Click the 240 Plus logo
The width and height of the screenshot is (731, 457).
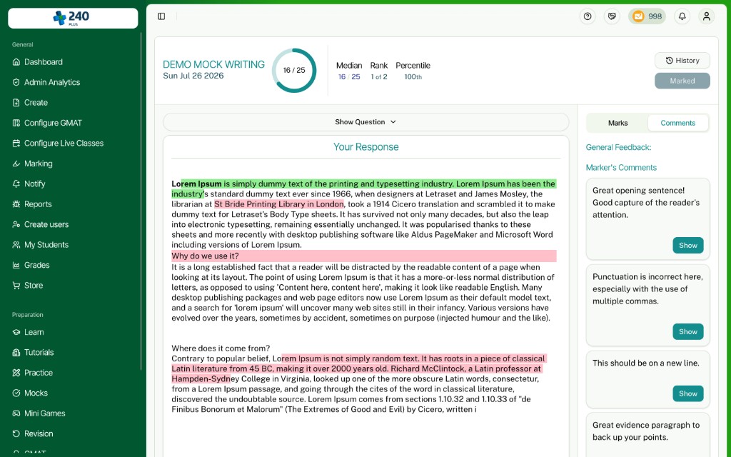point(73,18)
